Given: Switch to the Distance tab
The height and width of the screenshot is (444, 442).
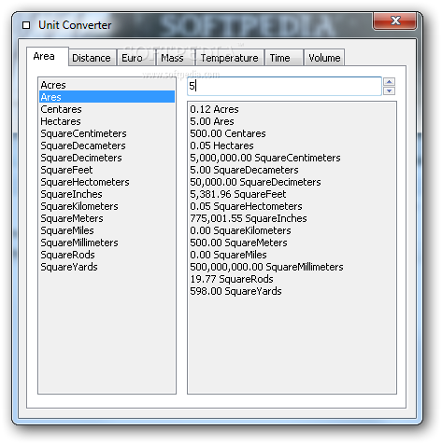Looking at the screenshot, I should (x=92, y=58).
